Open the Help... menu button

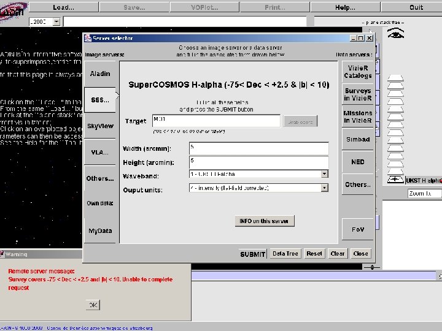pos(345,7)
